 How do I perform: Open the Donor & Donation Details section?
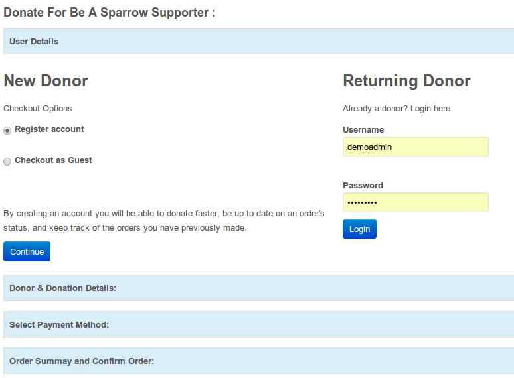(x=63, y=288)
